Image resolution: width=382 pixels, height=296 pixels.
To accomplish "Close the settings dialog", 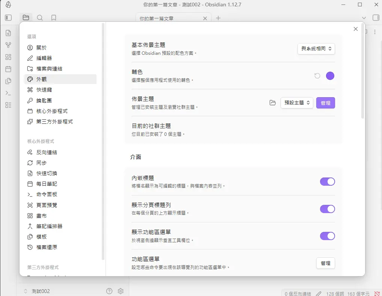I will tap(356, 29).
